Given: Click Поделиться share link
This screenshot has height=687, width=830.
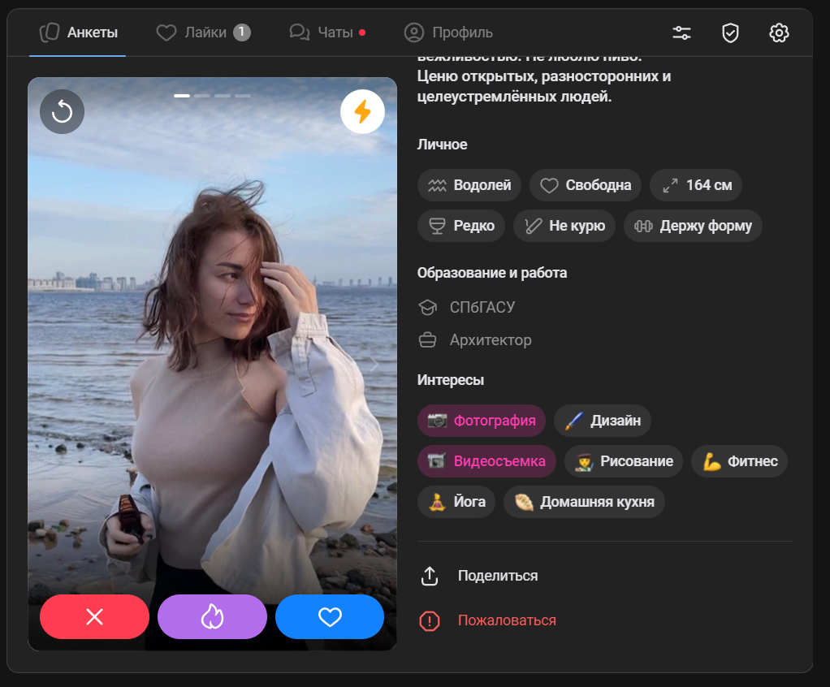Looking at the screenshot, I should click(x=498, y=576).
